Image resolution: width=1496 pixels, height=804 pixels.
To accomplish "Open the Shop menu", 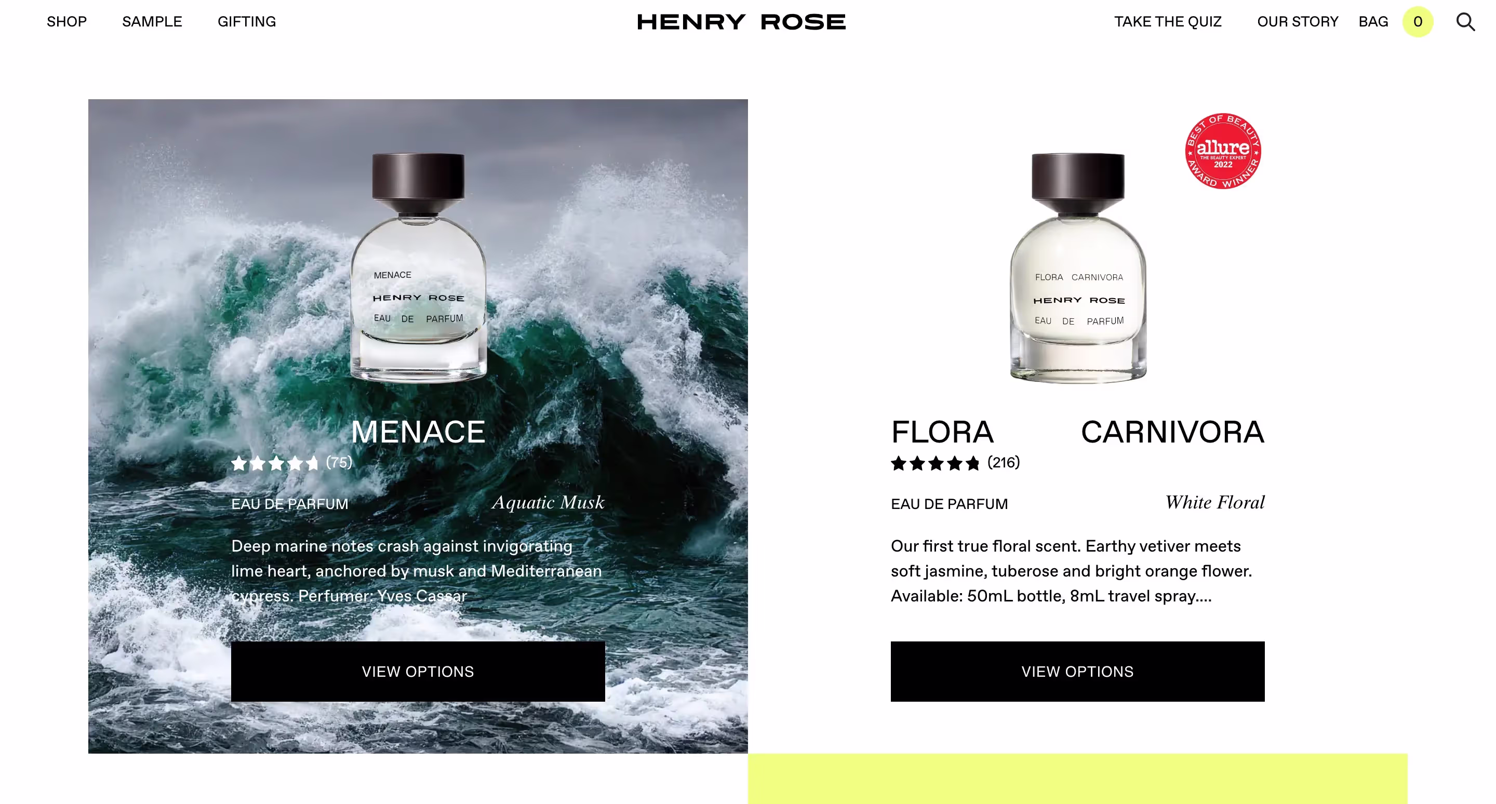I will pyautogui.click(x=67, y=22).
